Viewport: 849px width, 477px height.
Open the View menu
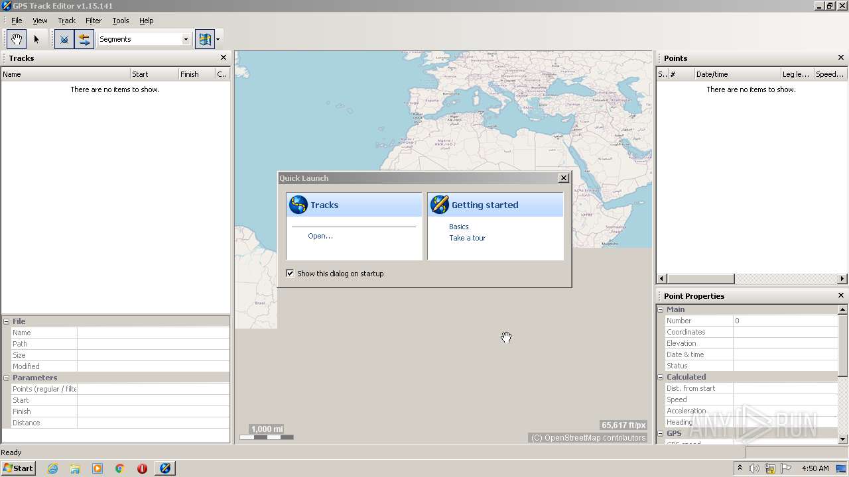40,21
